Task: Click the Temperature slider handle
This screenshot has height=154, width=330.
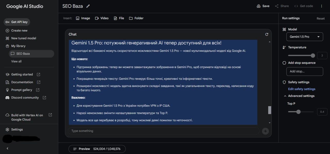Action: 313,56
